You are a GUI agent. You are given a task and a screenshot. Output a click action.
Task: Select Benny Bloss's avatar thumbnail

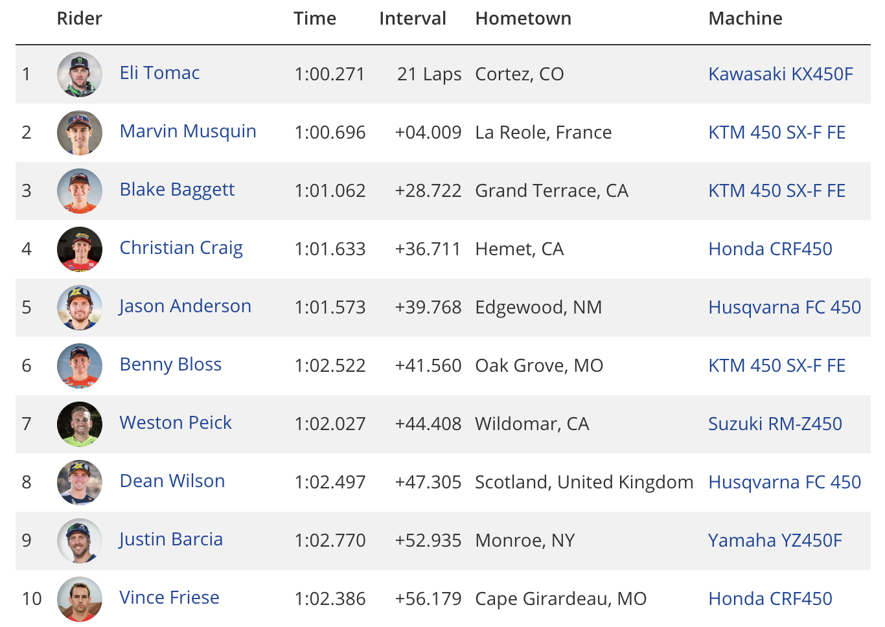[x=80, y=366]
